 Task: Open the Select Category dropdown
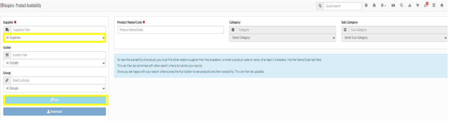(282, 38)
